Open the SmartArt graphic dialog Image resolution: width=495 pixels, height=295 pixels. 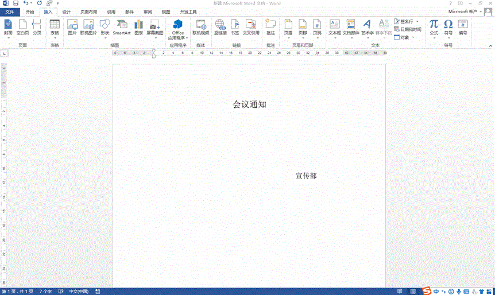[x=122, y=27]
